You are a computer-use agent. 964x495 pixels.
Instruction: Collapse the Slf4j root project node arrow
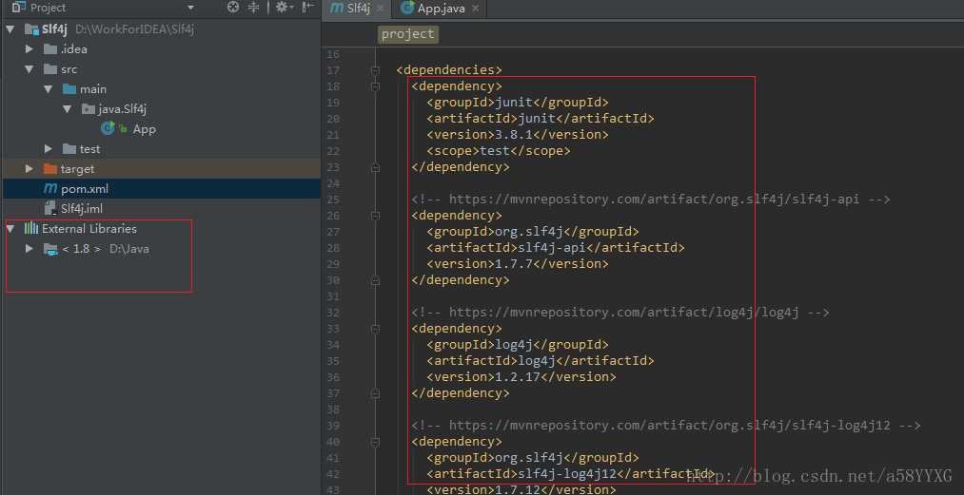click(x=10, y=29)
